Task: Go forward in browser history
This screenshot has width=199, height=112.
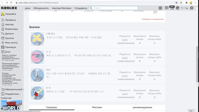Action: click(7, 2)
